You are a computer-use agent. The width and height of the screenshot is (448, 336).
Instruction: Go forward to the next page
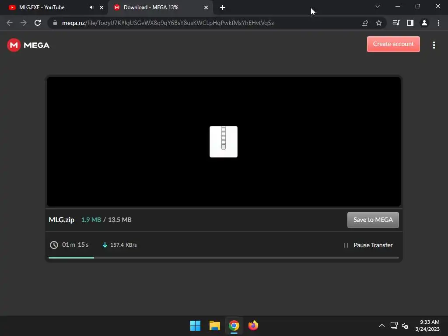(x=24, y=23)
